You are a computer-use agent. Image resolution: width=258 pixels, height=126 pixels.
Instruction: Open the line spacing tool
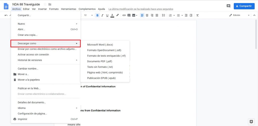click(x=163, y=15)
